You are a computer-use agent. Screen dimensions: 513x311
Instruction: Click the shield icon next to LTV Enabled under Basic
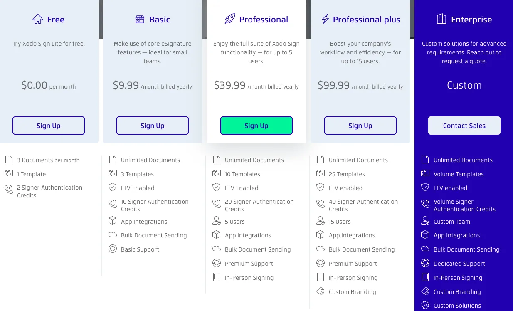(112, 187)
